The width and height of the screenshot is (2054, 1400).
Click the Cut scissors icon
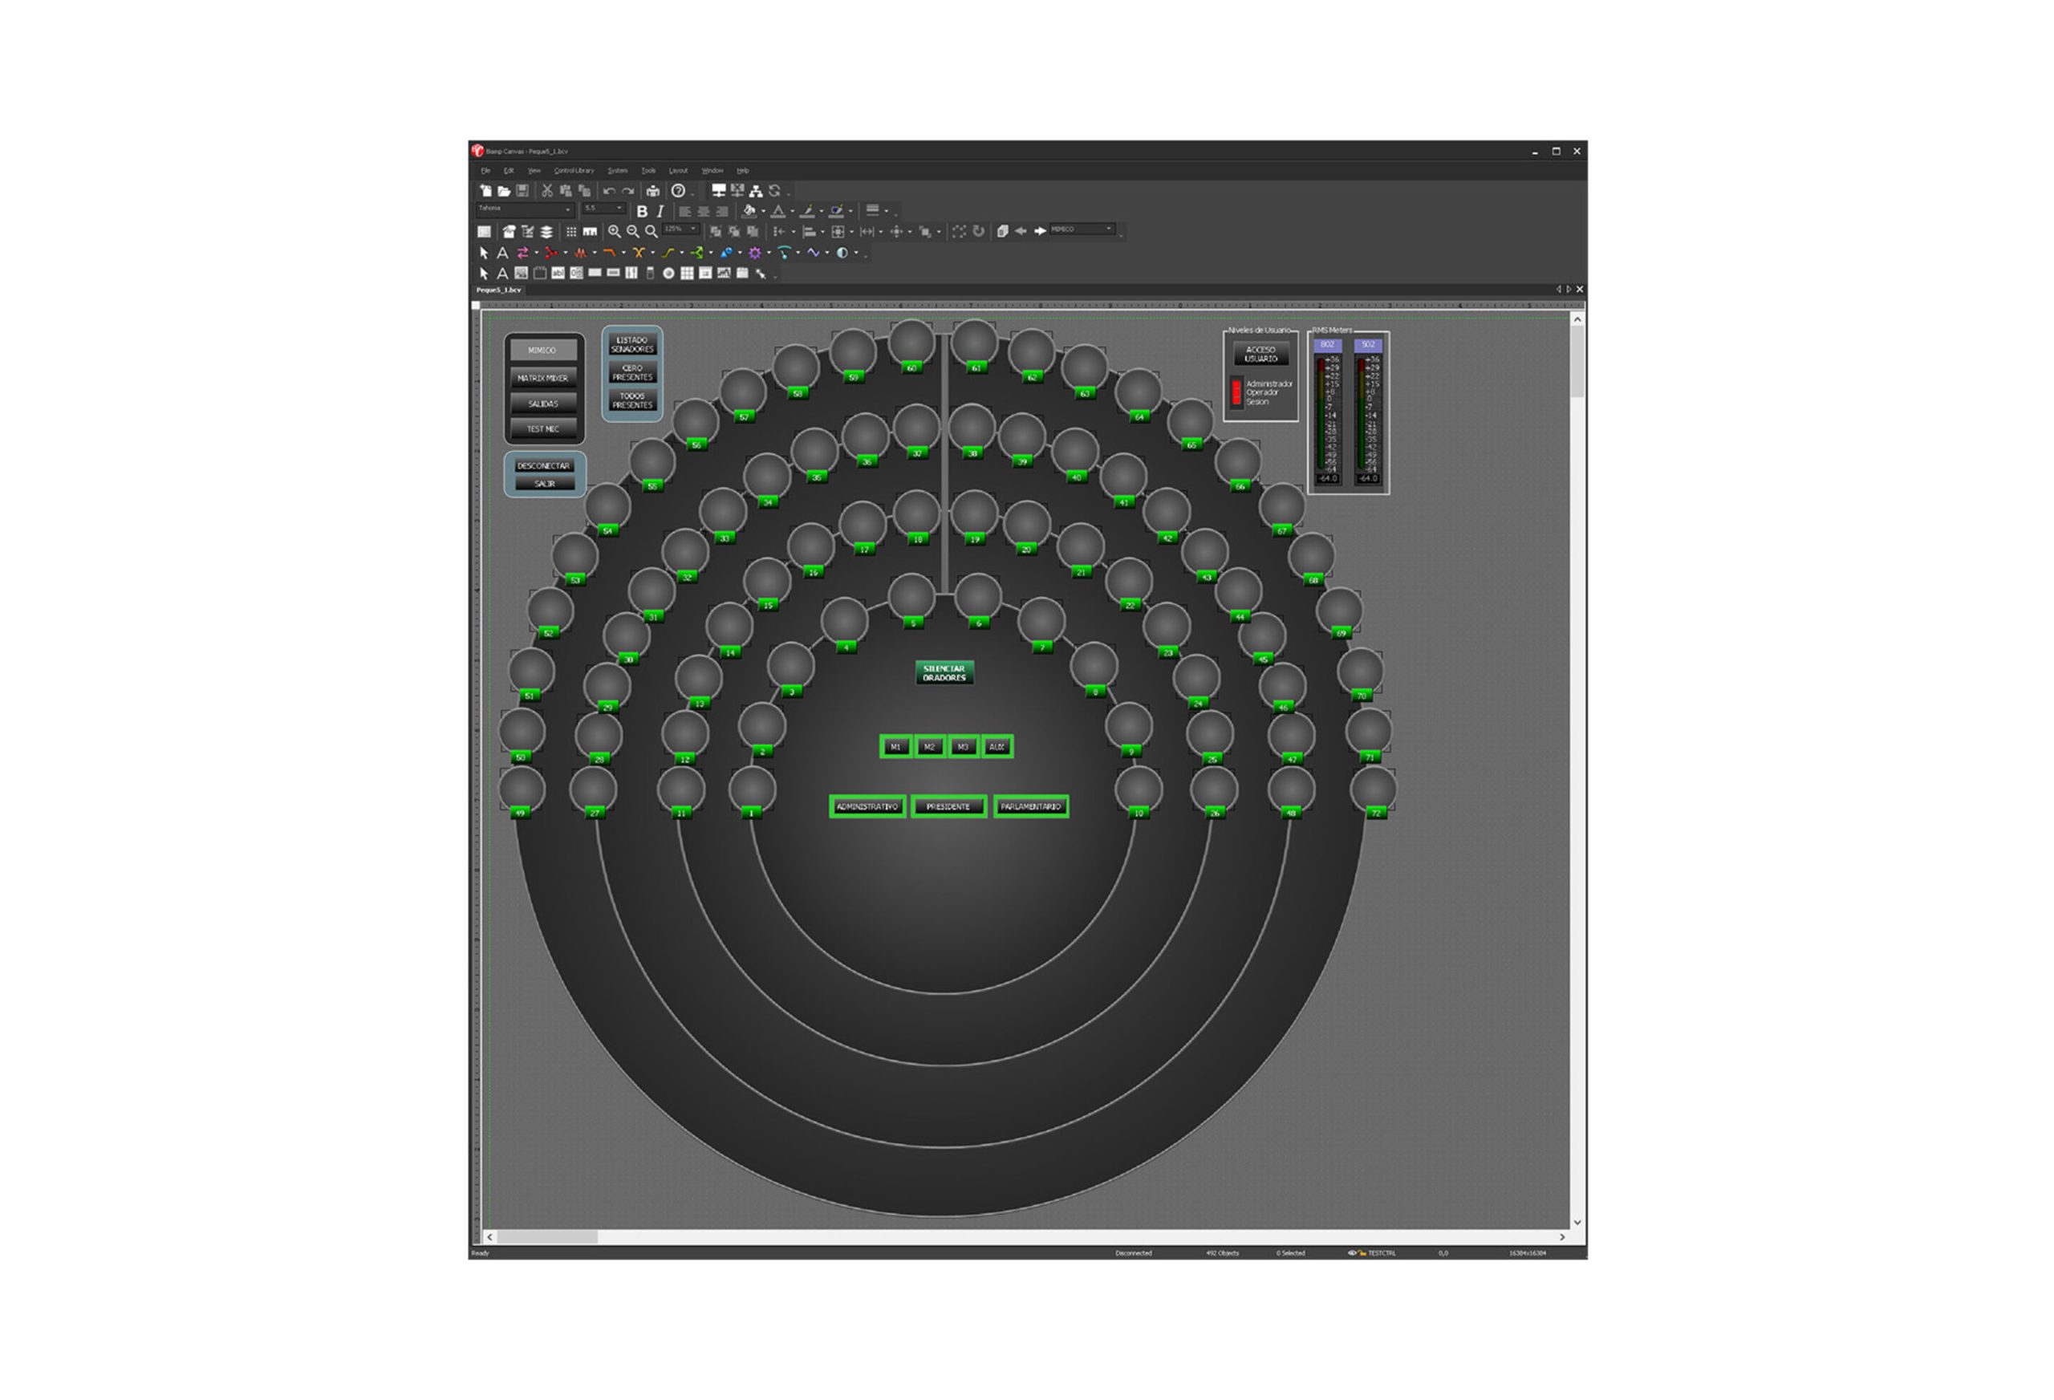(x=547, y=191)
